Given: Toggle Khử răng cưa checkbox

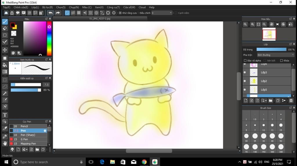Looking at the screenshot, I should [x=120, y=13].
